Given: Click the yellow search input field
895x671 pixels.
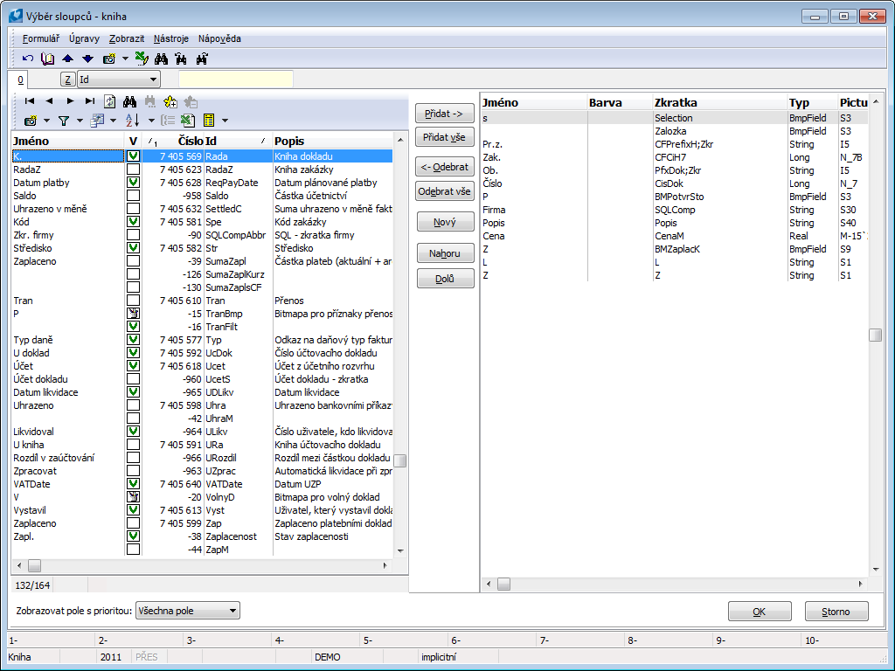Looking at the screenshot, I should (x=234, y=80).
